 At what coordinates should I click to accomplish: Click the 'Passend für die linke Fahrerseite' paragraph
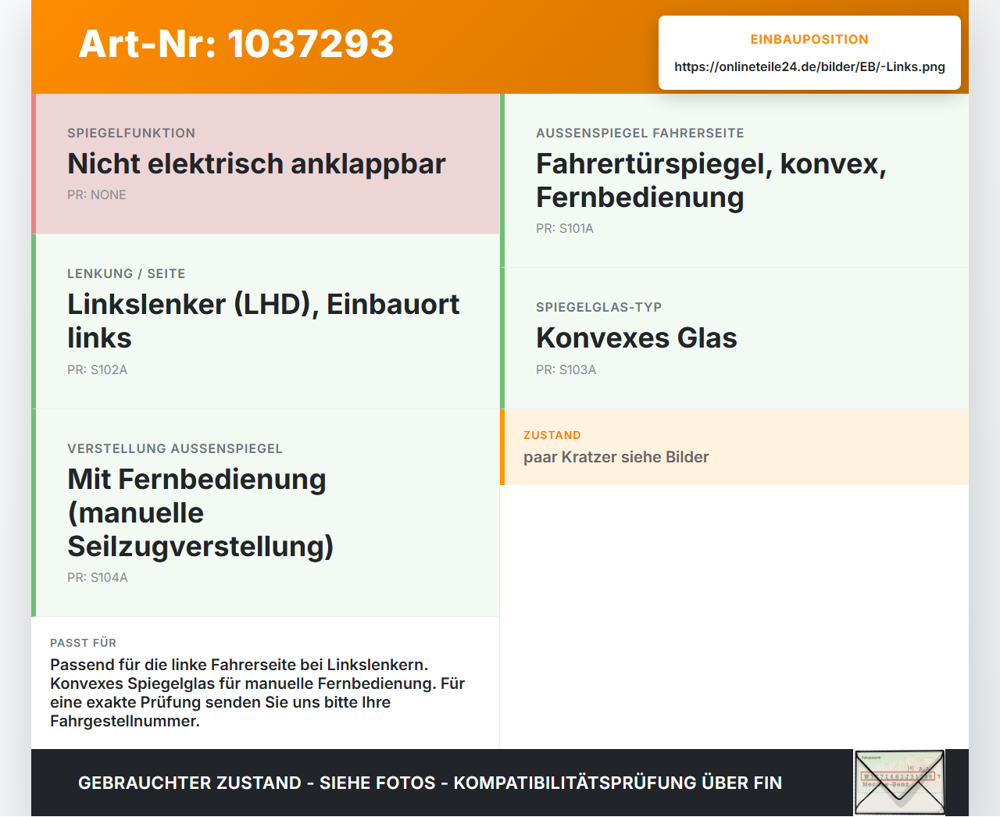click(x=258, y=693)
